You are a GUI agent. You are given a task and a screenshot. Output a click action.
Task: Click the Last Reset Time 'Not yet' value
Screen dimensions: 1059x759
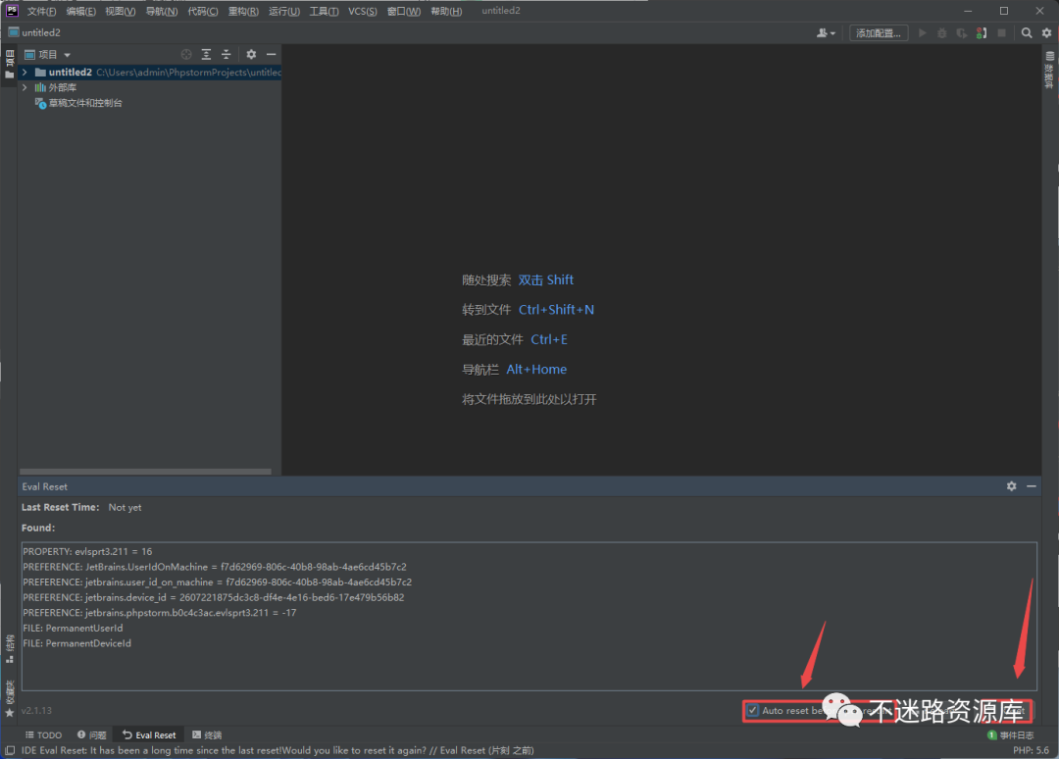coord(125,507)
